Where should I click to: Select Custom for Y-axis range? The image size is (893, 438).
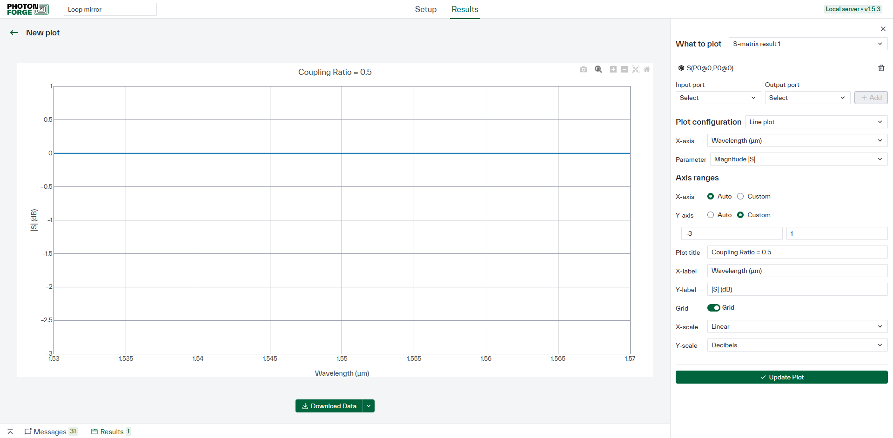tap(740, 215)
